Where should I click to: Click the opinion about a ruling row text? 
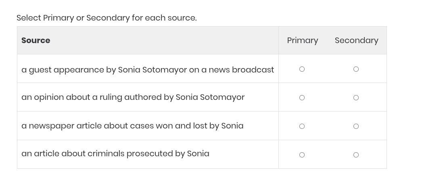pyautogui.click(x=133, y=97)
